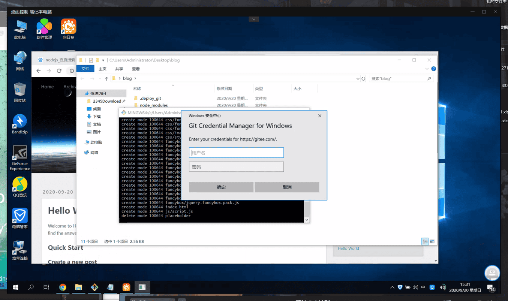Open the 查看 ribbon tab
Viewport: 508px width, 301px height.
coord(136,69)
